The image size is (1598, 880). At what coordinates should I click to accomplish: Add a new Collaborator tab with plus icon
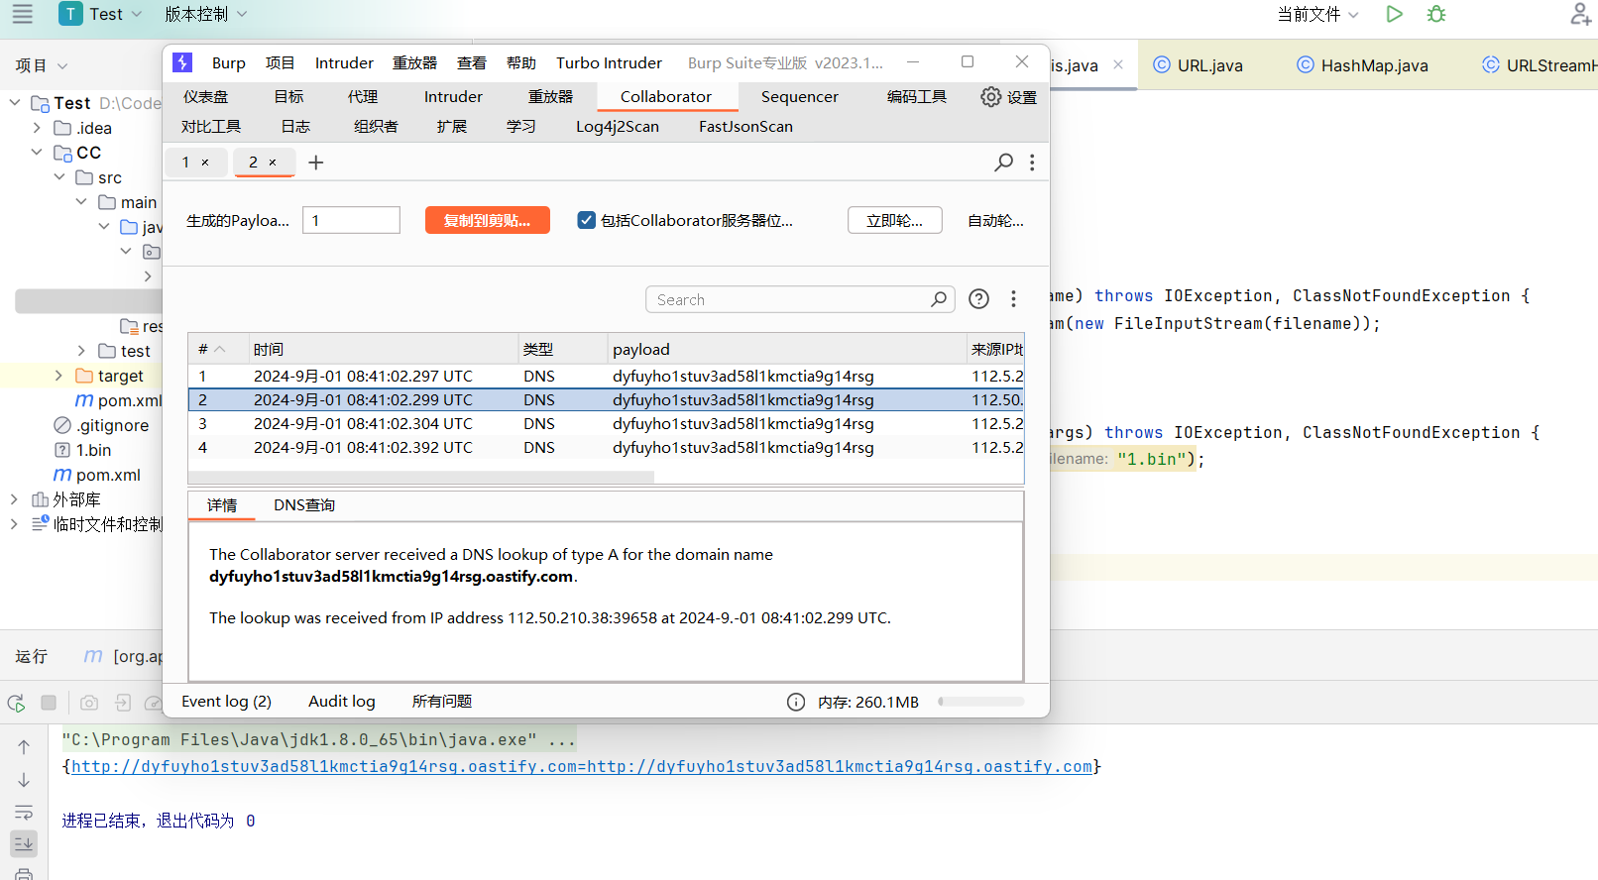pyautogui.click(x=316, y=162)
